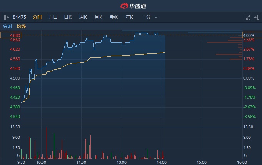Viewport: 262px width, 165px height.
Task: Select the 年K yearly chart tab
Action: 129,17
